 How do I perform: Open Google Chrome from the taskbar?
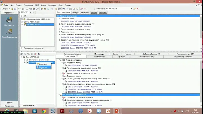click(44, 111)
